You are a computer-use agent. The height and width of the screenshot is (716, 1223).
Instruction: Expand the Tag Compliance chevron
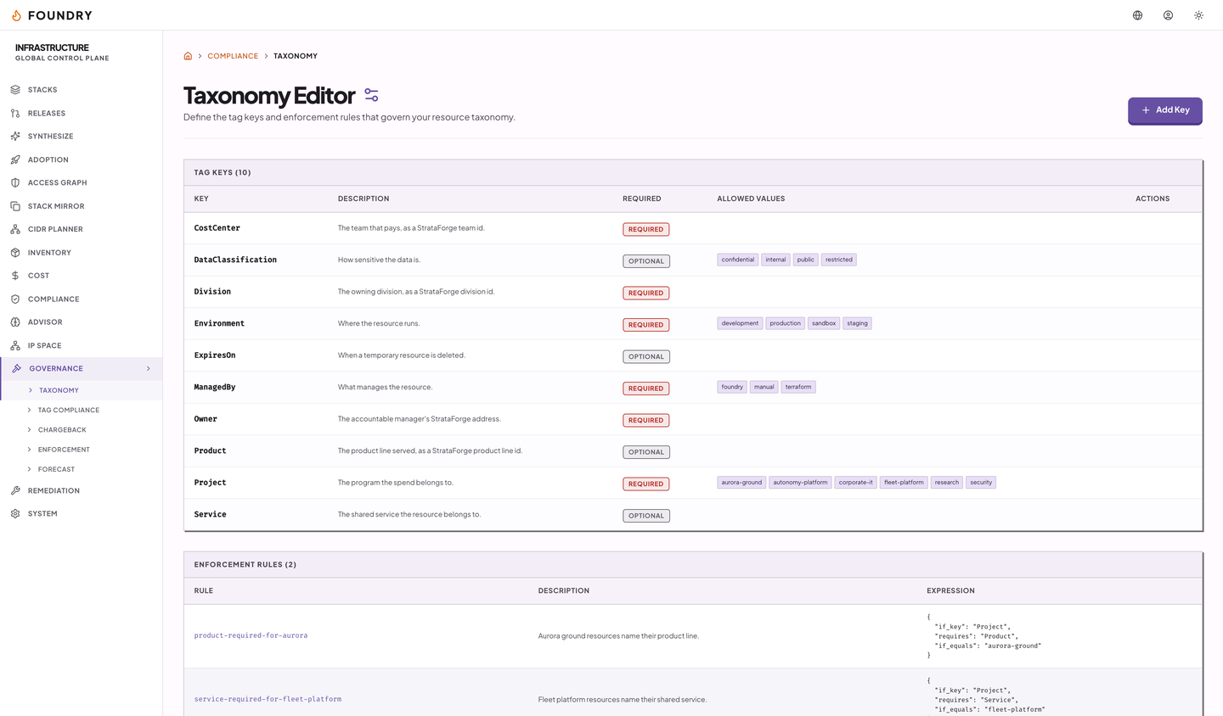(x=30, y=410)
